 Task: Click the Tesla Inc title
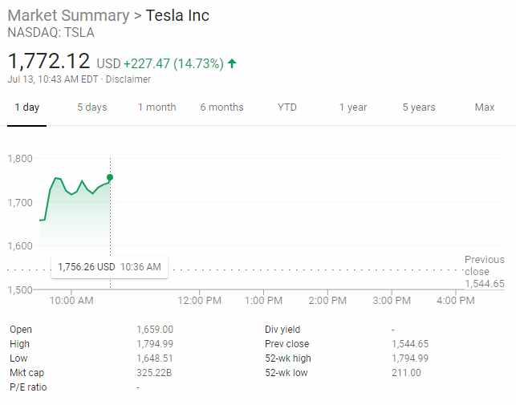tap(177, 16)
